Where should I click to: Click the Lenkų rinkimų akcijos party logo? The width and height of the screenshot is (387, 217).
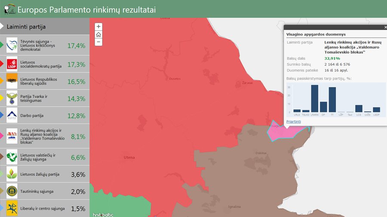point(12,136)
